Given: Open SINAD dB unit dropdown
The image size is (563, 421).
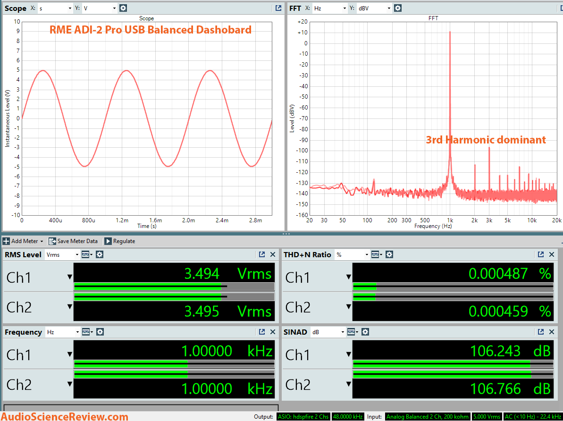Looking at the screenshot, I should click(x=328, y=332).
